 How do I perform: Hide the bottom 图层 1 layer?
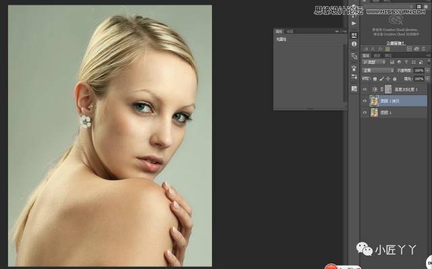click(364, 113)
